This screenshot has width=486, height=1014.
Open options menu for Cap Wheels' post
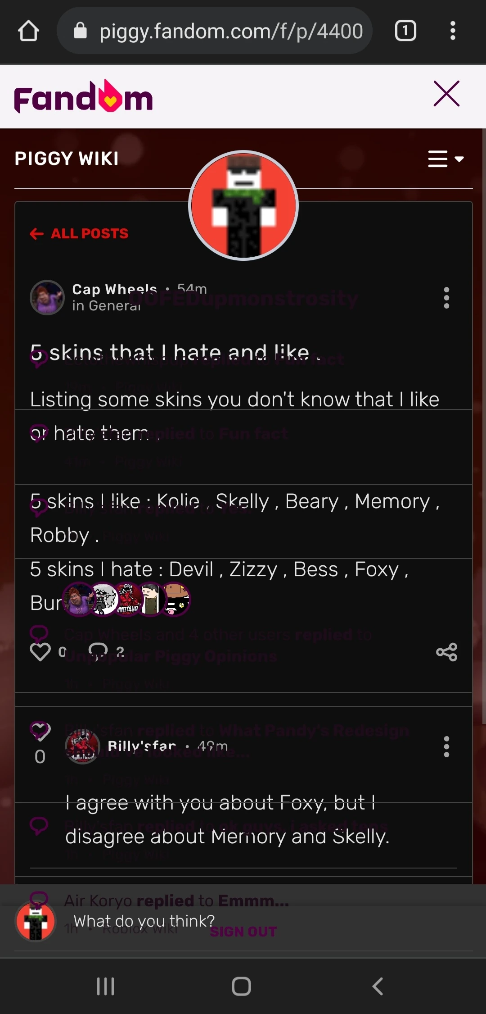(446, 298)
